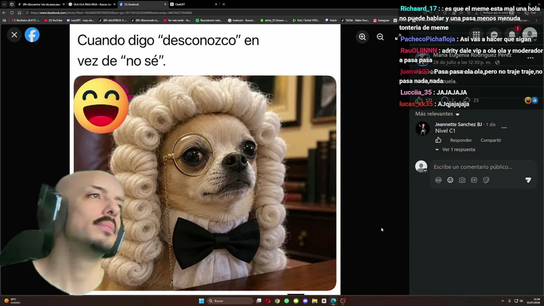Open Jeannette Sanchez BJ comment options
544x306 pixels.
click(504, 127)
